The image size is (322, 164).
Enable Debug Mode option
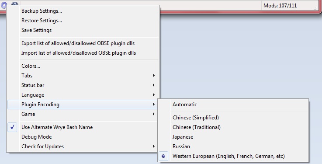click(83, 137)
